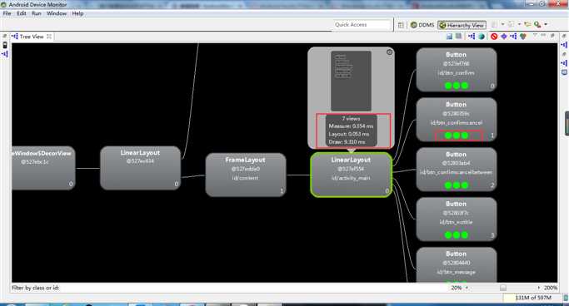The image size is (569, 306).
Task: Click the purple request layout icon
Action: coord(504,37)
